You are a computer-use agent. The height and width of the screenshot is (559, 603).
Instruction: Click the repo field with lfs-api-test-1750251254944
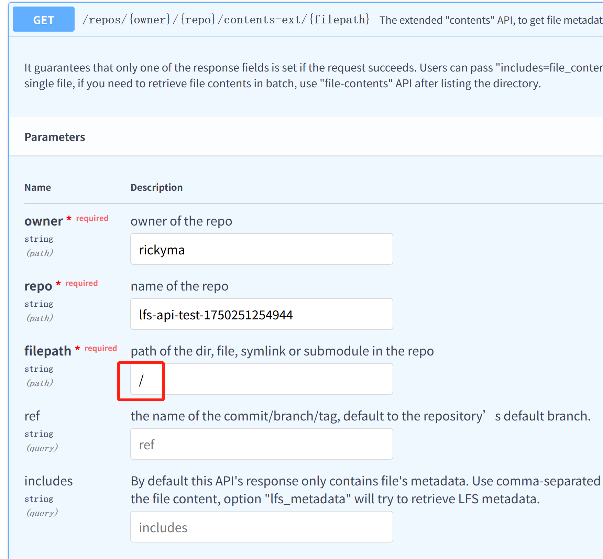pos(261,314)
